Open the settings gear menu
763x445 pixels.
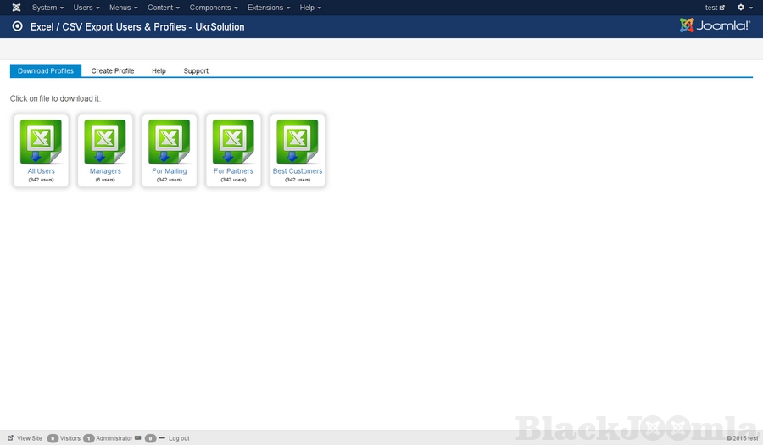point(744,8)
